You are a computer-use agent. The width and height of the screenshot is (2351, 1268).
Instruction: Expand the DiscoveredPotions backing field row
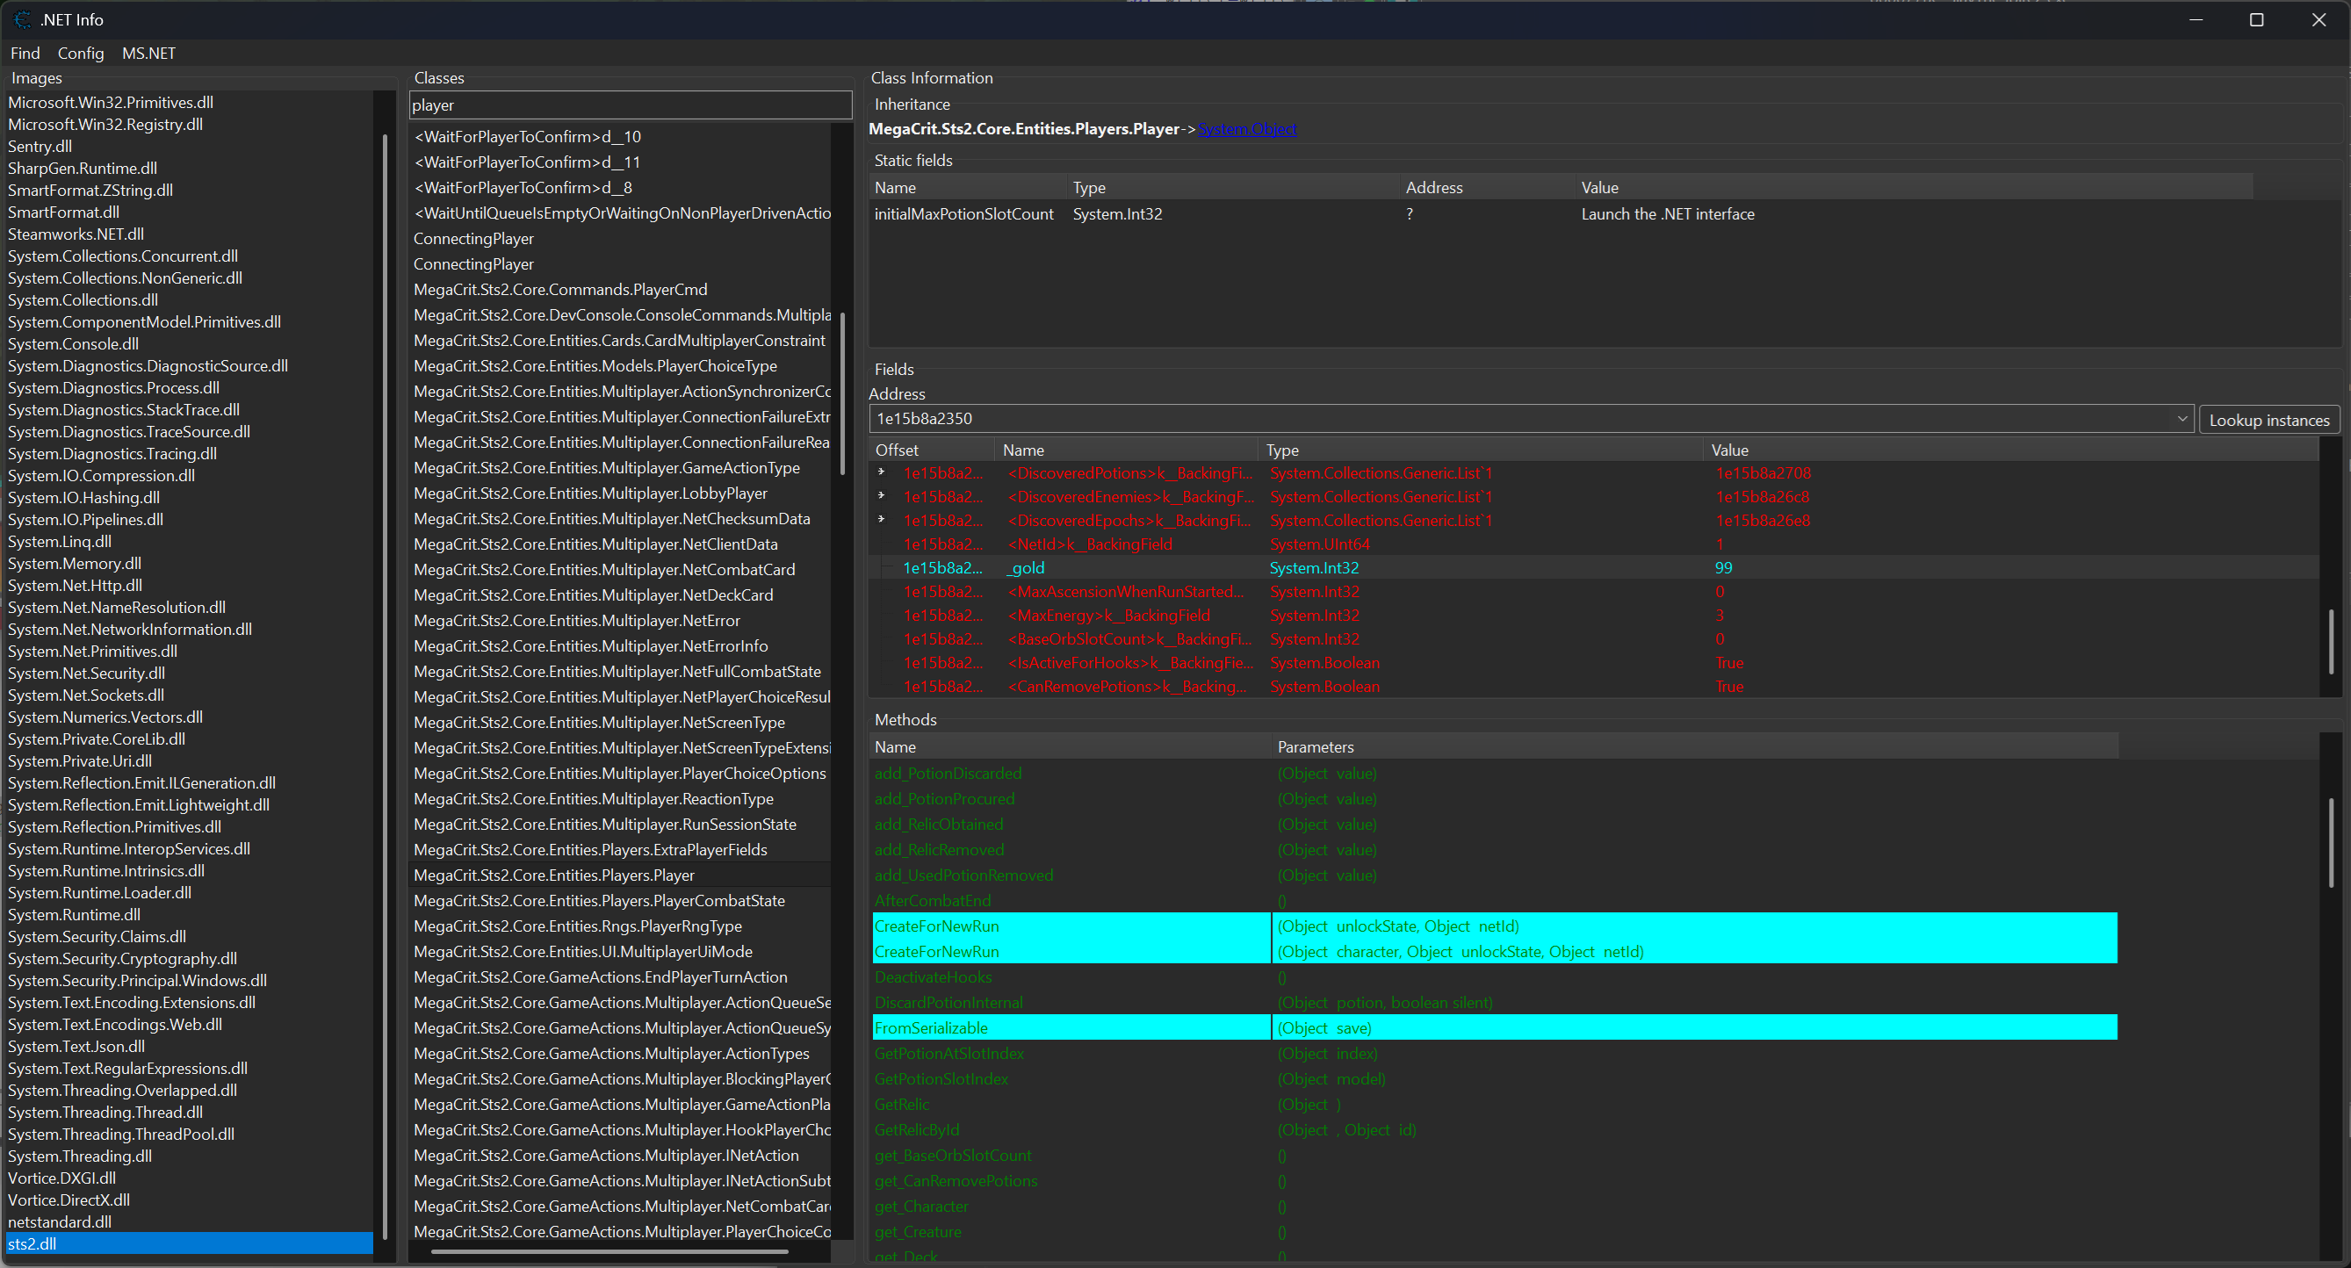coord(882,472)
